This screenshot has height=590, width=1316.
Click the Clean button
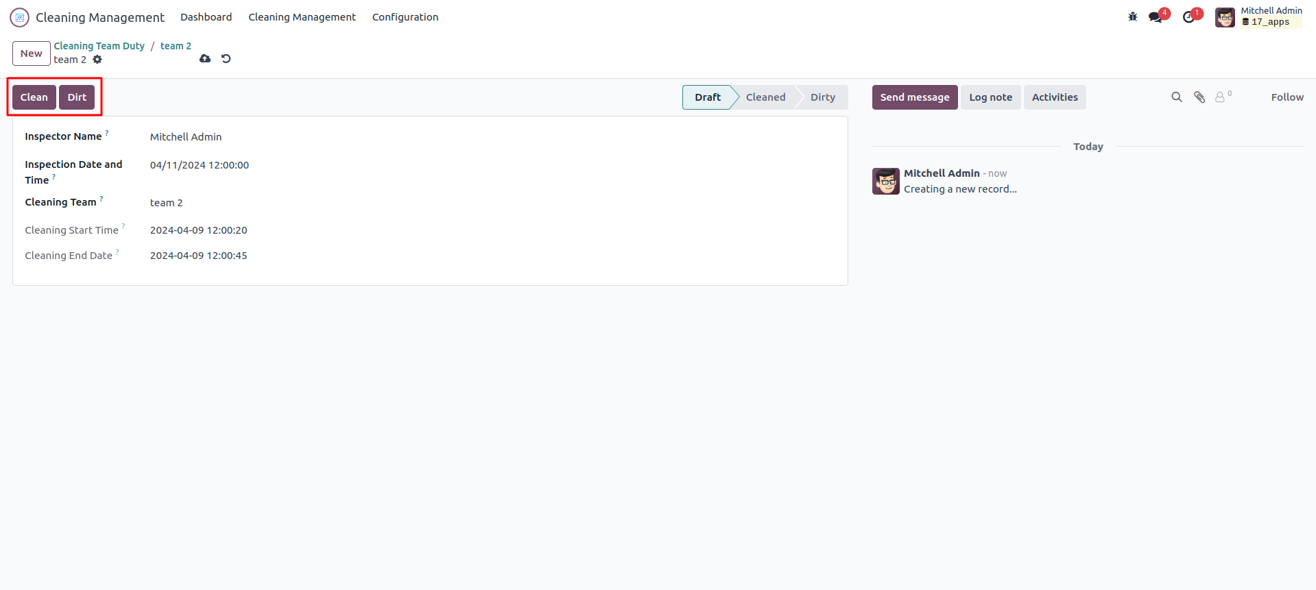pos(34,97)
